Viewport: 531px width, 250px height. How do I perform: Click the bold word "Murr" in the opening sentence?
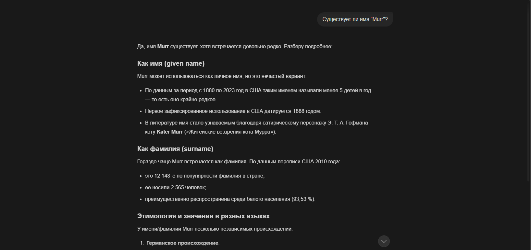(x=163, y=47)
